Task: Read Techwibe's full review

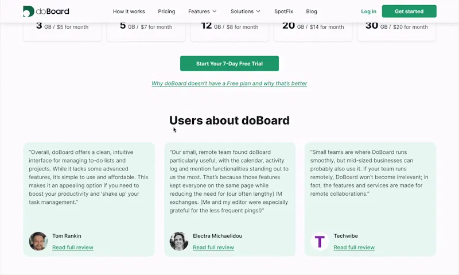Action: 354,247
